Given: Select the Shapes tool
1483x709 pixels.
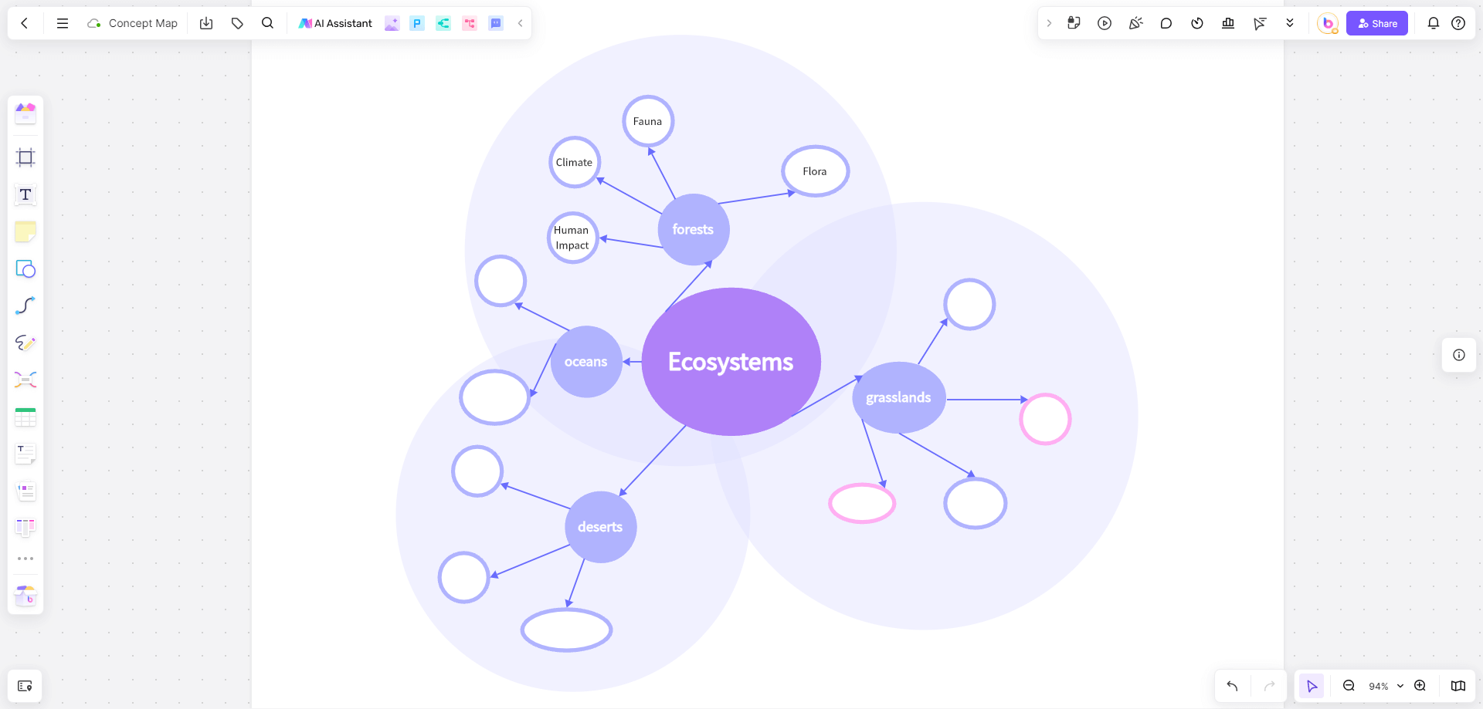Looking at the screenshot, I should tap(25, 268).
